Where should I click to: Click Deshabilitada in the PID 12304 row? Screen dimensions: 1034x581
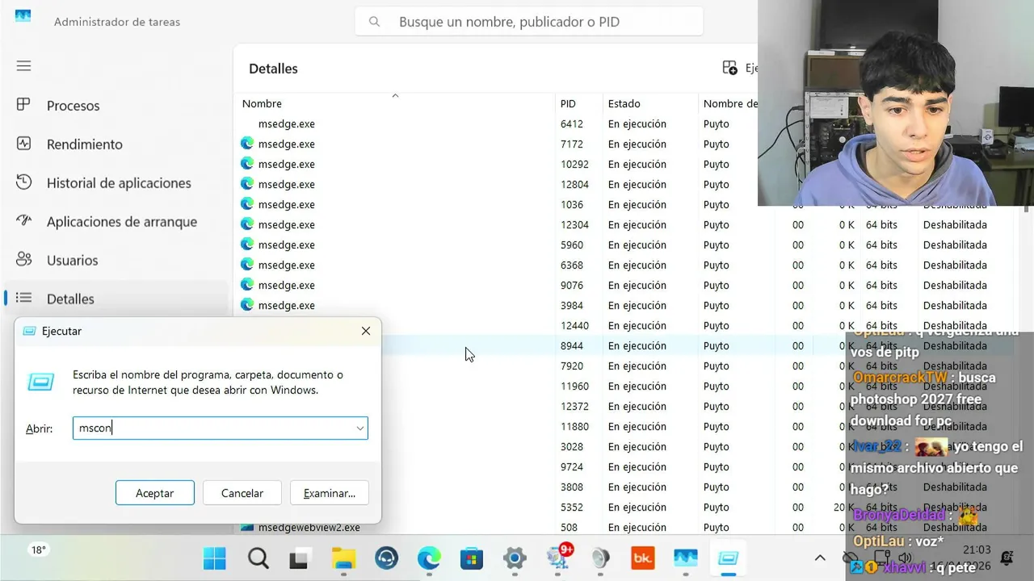coord(955,224)
